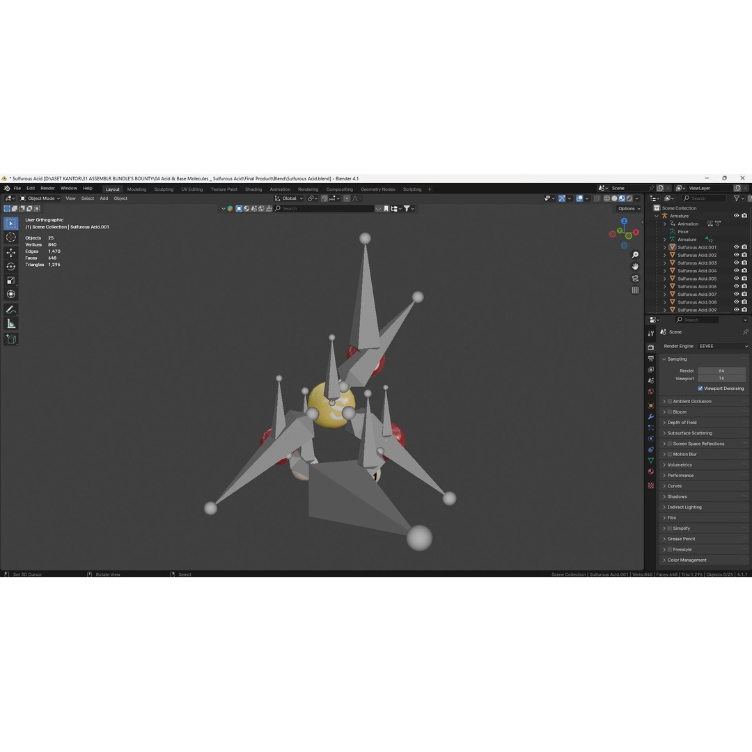752x752 pixels.
Task: Switch to wireframe viewport shading
Action: coord(606,198)
